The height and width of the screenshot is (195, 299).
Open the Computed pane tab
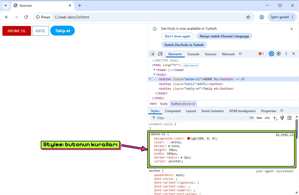[x=173, y=111]
